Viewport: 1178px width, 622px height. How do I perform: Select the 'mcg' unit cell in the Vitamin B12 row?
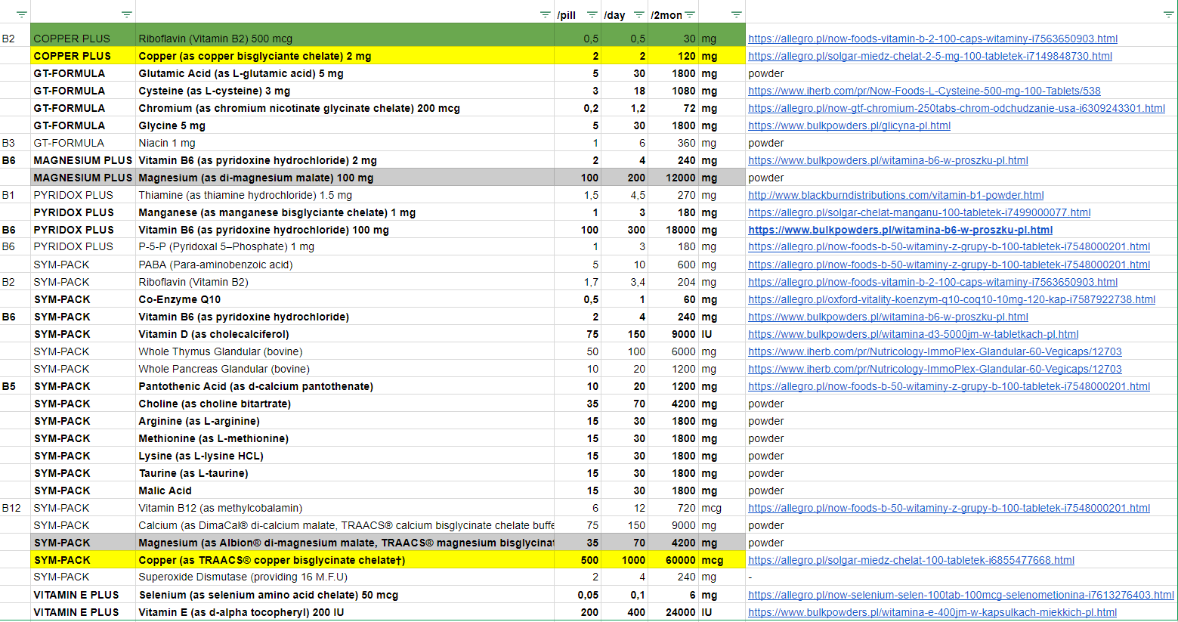point(722,508)
